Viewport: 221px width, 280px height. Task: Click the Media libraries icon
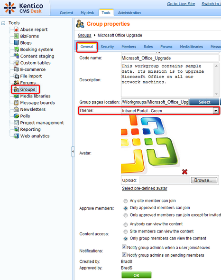pos(16,96)
